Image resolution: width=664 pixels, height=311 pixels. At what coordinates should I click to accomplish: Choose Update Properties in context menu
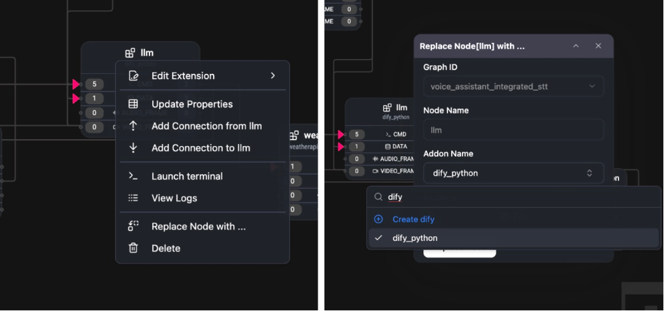tap(202, 104)
